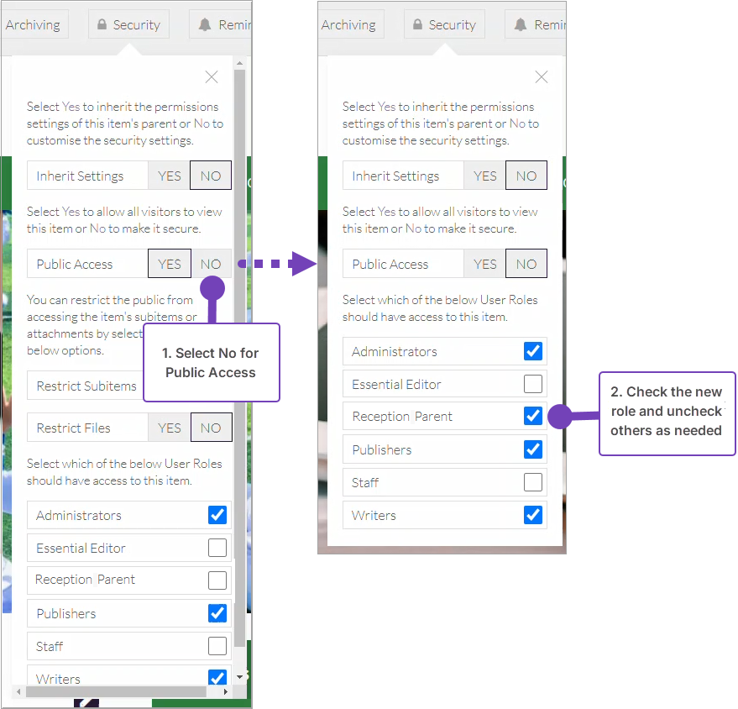Click the scroll down arrow in left panel
The image size is (738, 709).
pos(240,676)
